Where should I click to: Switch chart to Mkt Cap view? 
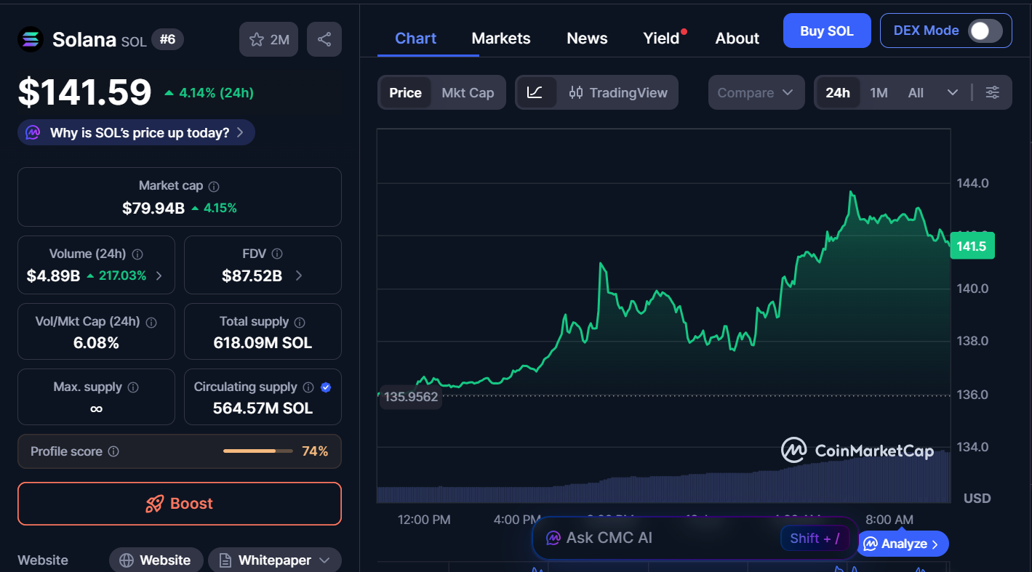(x=468, y=92)
